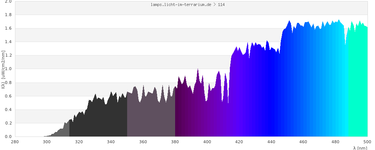This screenshot has height=150, width=375.
Task: Select the 500 tick on the x-axis
Action: click(367, 142)
